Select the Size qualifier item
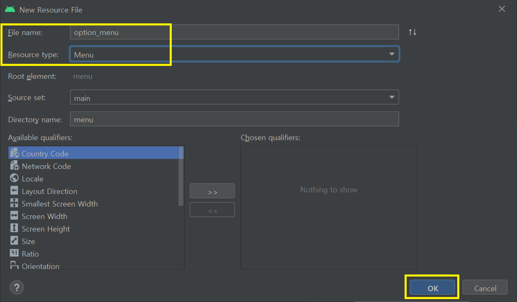This screenshot has height=302, width=517. coord(28,241)
